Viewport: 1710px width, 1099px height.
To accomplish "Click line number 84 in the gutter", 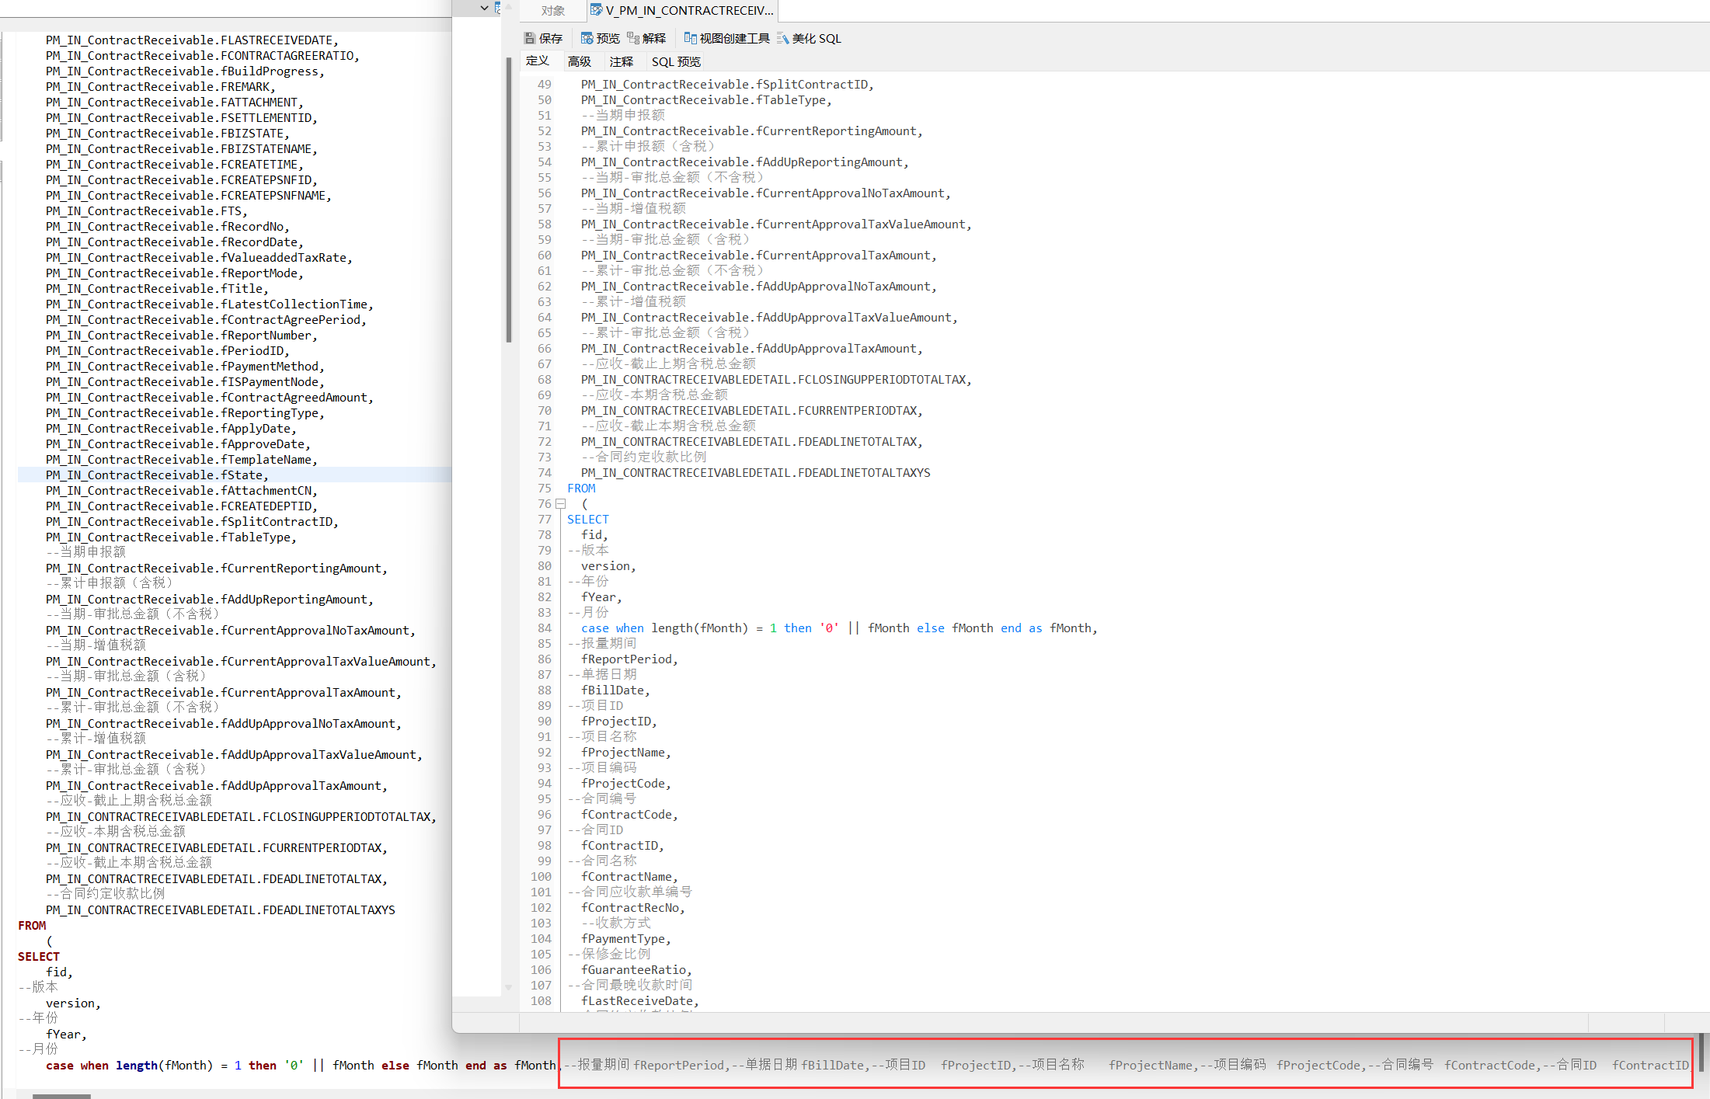I will coord(544,628).
